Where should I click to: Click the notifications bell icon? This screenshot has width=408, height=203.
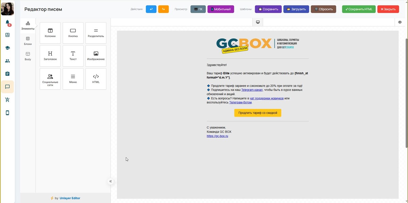(7, 22)
